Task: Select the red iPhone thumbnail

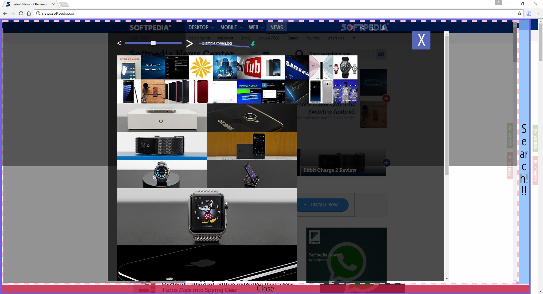Action: point(201,91)
